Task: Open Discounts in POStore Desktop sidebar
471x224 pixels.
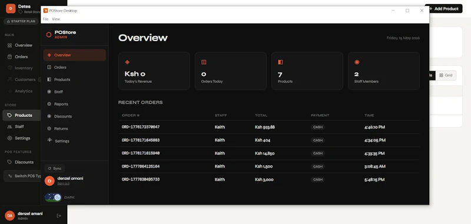Action: click(x=75, y=116)
